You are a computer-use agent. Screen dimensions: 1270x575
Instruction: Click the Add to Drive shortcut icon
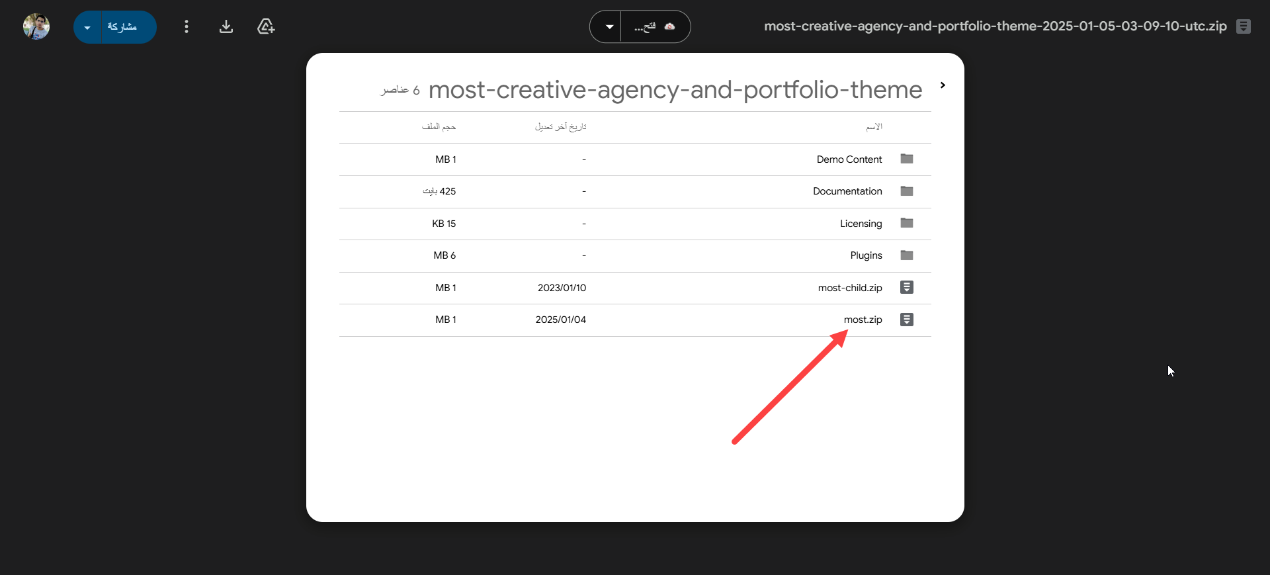266,26
